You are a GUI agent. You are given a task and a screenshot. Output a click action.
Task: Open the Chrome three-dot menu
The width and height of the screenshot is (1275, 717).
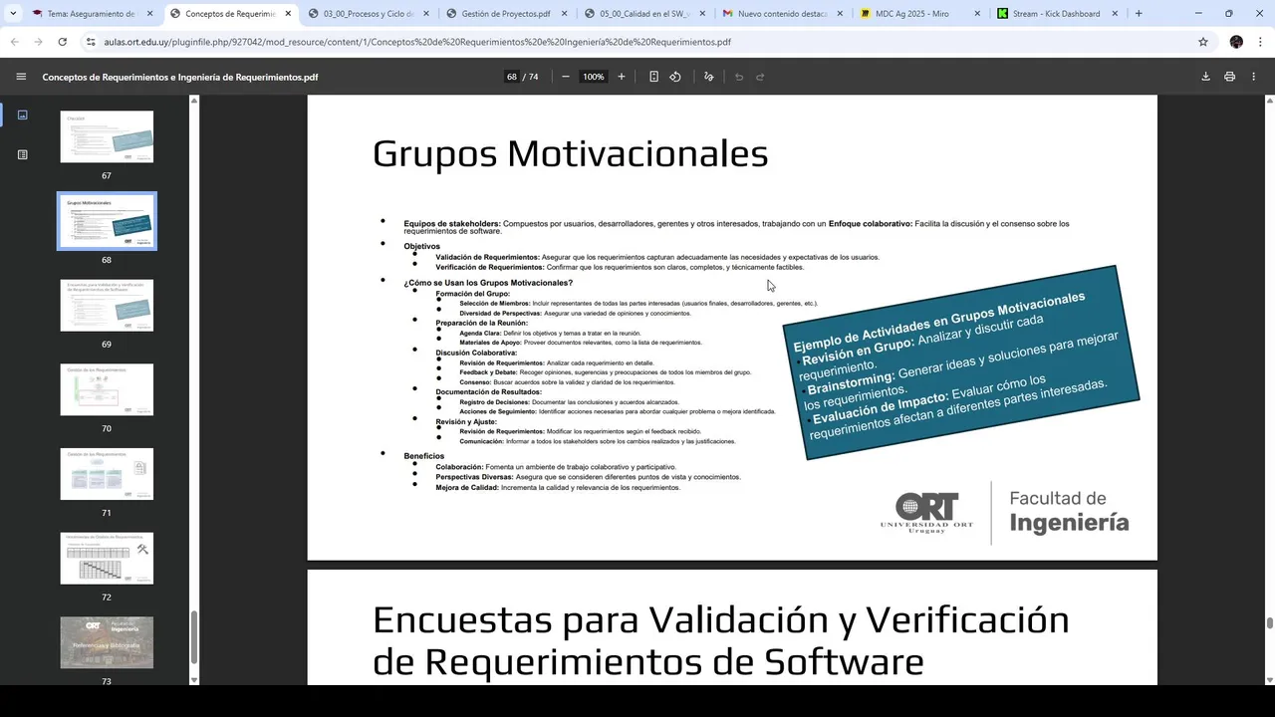point(1260,42)
